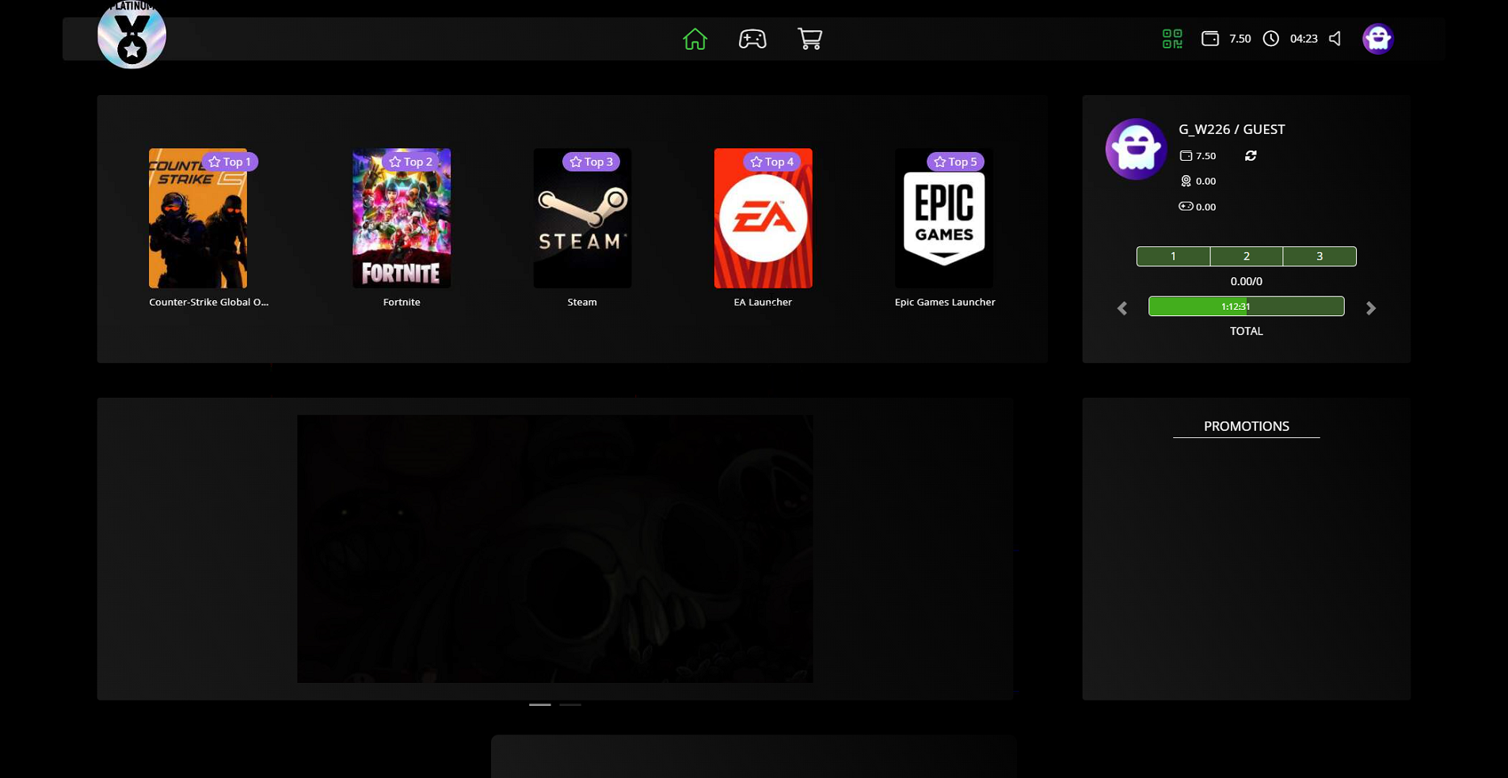The width and height of the screenshot is (1508, 778).
Task: Select level segment 3
Action: click(1319, 256)
